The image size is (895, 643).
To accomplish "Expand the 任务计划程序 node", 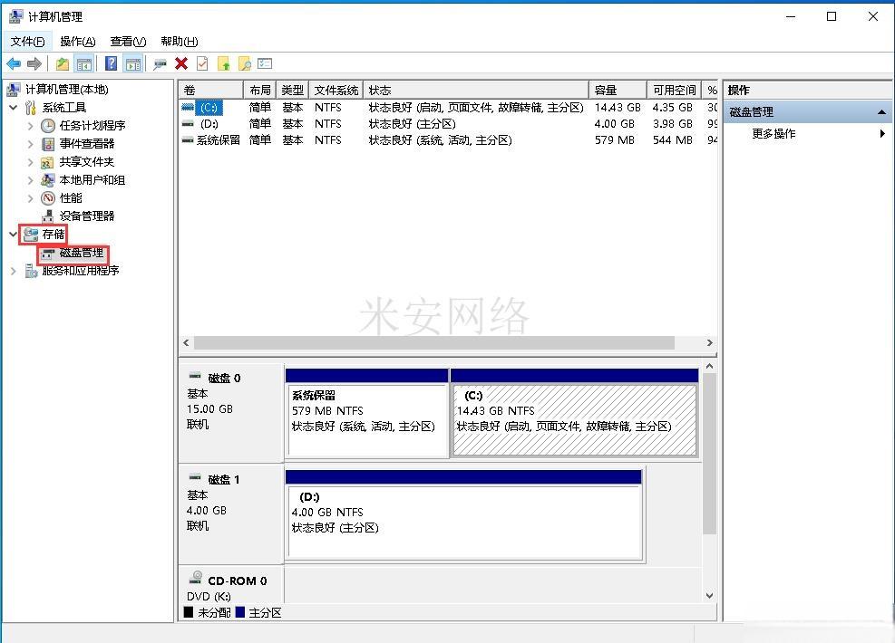I will click(30, 125).
